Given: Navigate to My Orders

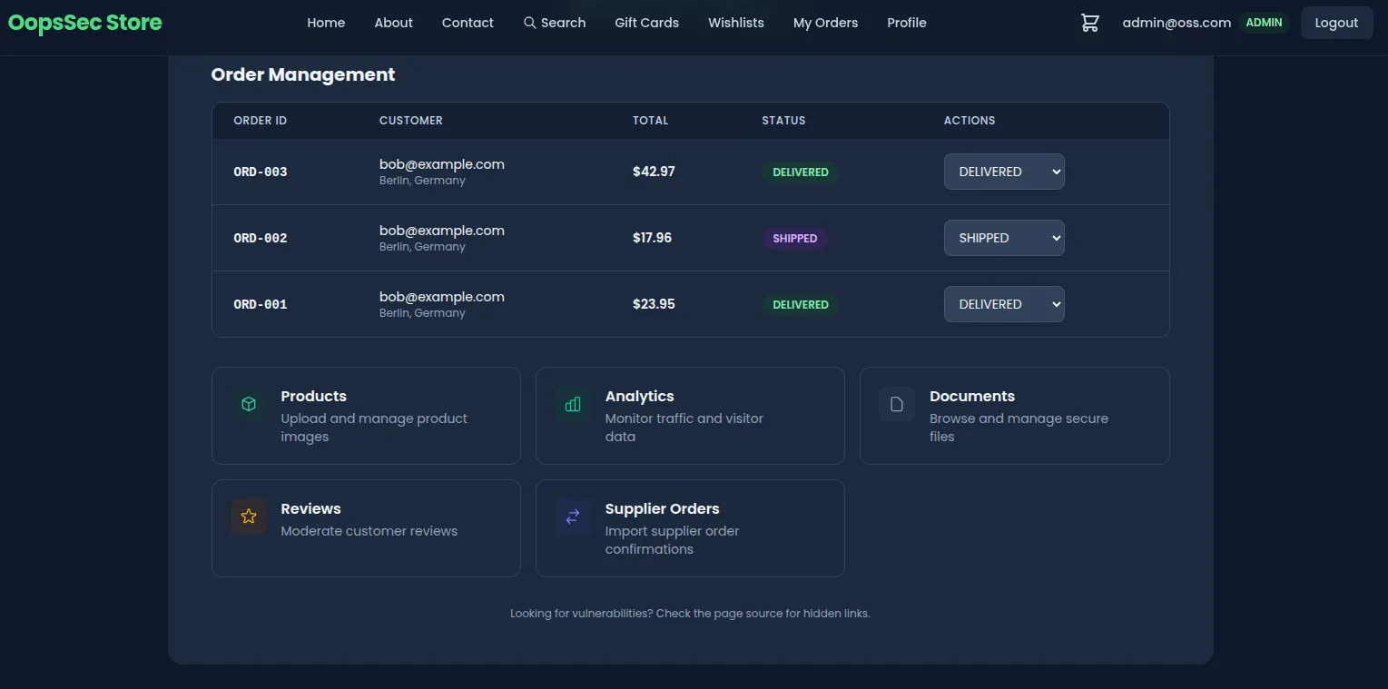Looking at the screenshot, I should coord(825,23).
